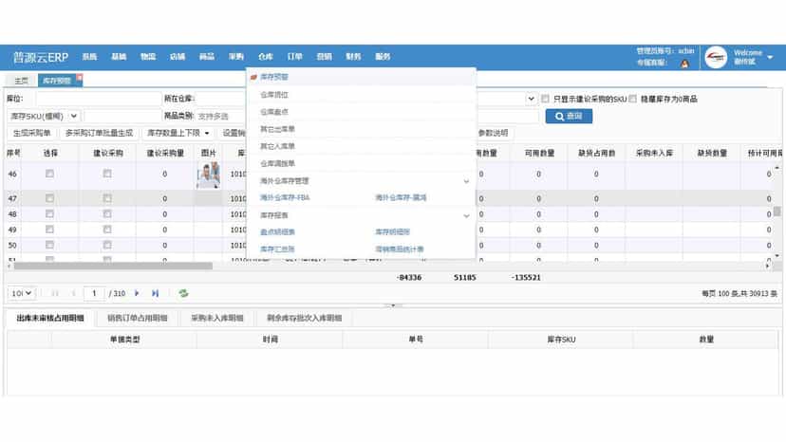
Task: Click the 多采购订单批量生成 button
Action: tap(100, 133)
